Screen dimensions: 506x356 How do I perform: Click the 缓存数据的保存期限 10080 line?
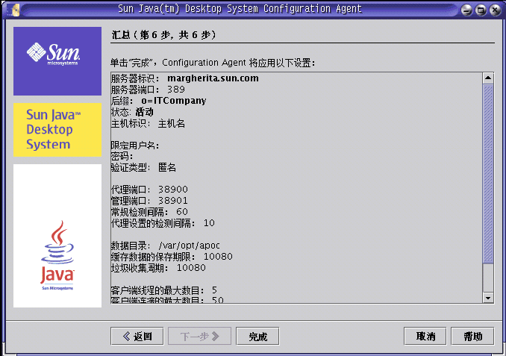coord(172,257)
